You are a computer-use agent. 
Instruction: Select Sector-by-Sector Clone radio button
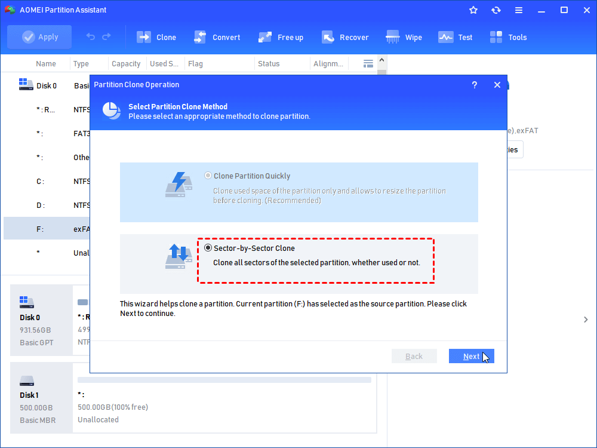pyautogui.click(x=208, y=248)
